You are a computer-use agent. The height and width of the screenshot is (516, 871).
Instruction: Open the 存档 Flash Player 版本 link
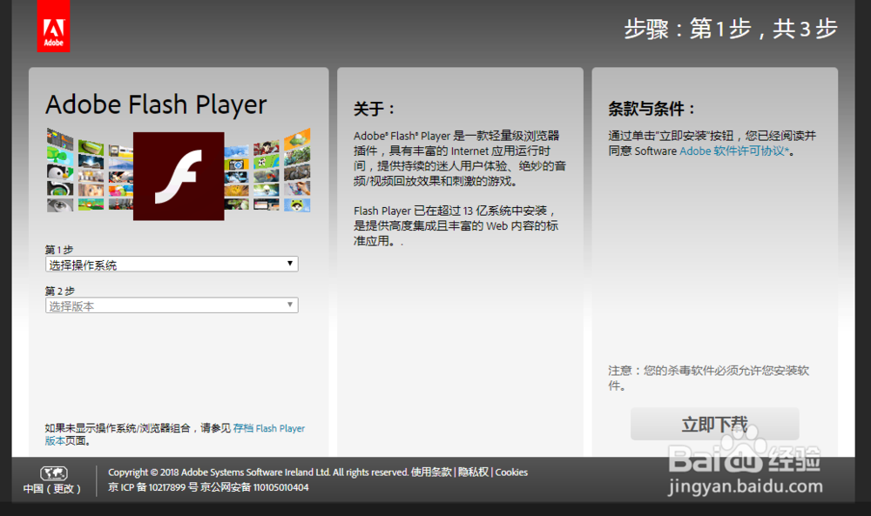pos(269,428)
